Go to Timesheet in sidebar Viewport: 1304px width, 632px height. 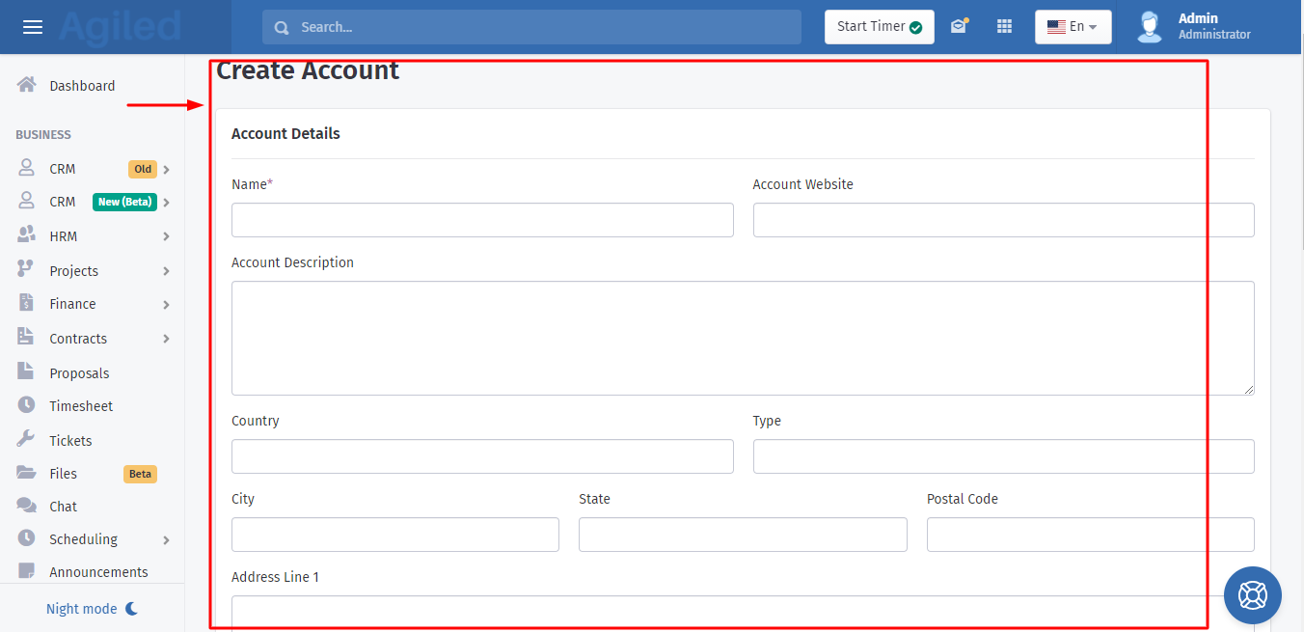(81, 406)
